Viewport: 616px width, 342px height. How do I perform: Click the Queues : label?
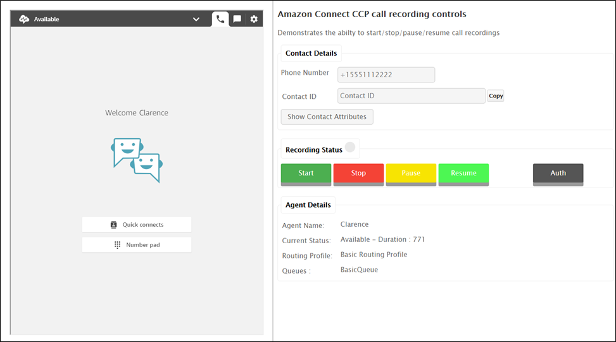pyautogui.click(x=296, y=271)
